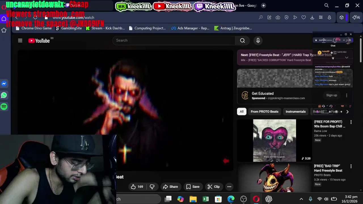Select the From PROTO Beats chip
Viewport: 363px width, 204px height.
click(265, 112)
